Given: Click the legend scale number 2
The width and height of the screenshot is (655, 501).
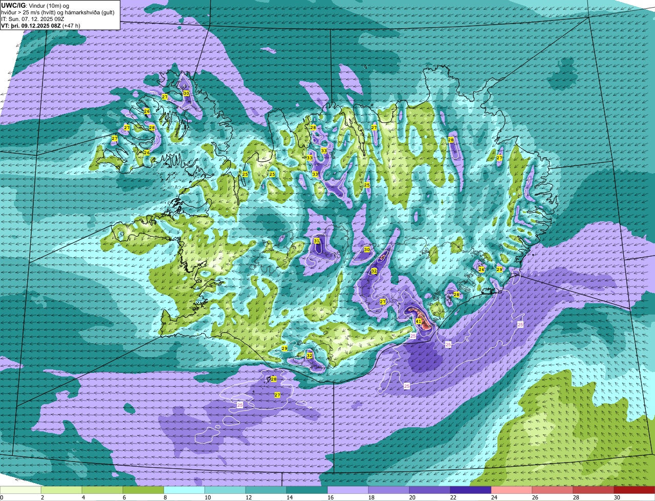Looking at the screenshot, I should coord(42,497).
